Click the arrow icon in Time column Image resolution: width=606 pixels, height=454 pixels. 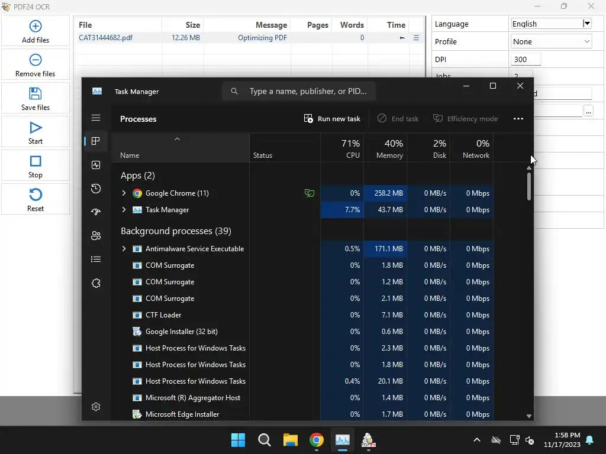(402, 38)
